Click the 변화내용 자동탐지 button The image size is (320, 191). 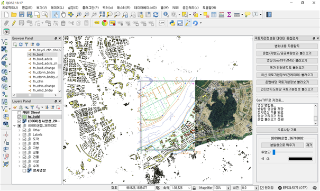tap(287, 46)
